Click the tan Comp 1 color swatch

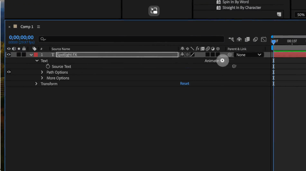[x=15, y=26]
